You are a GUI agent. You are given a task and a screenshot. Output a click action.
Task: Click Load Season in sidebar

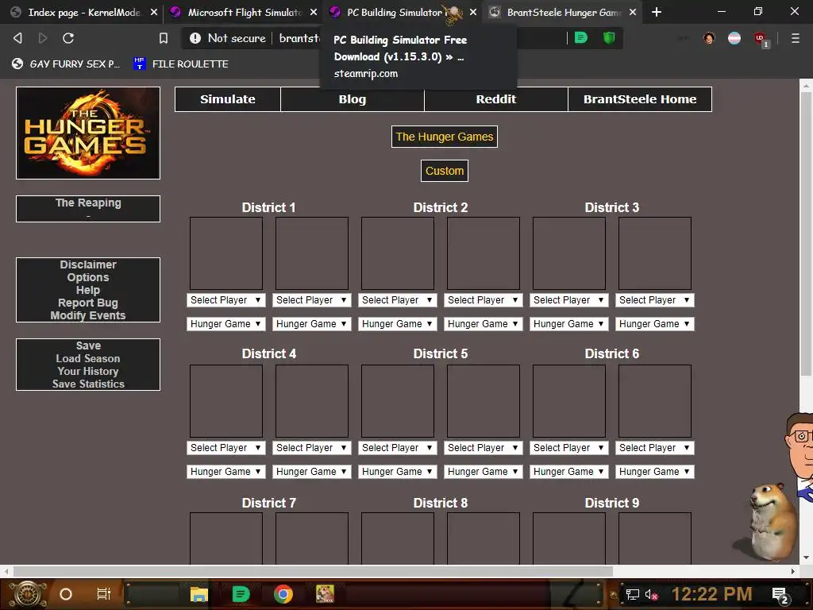[x=88, y=358]
